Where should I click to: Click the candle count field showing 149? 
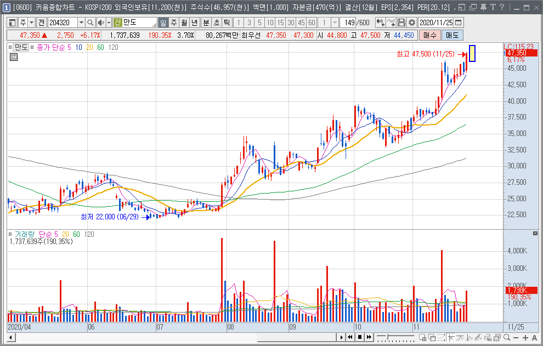pyautogui.click(x=347, y=23)
